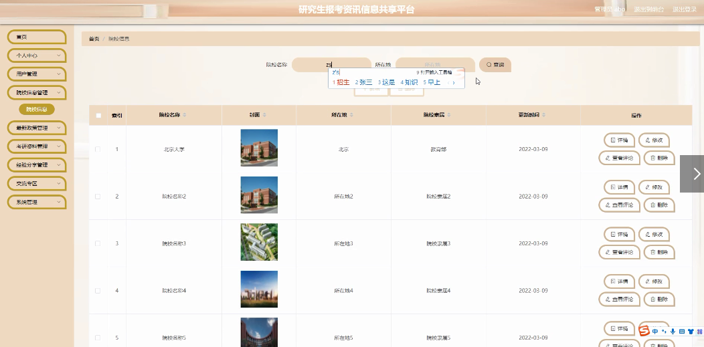
Task: Open 详情 for 院校名称5
Action: pos(619,329)
